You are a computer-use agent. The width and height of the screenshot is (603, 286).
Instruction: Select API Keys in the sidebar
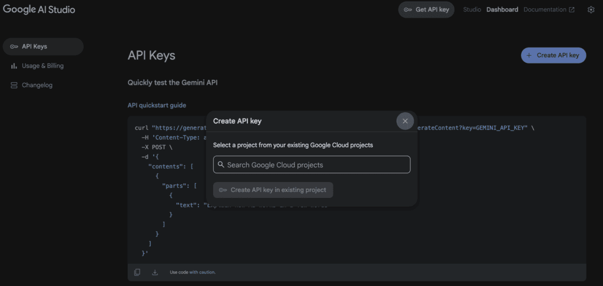click(x=43, y=47)
